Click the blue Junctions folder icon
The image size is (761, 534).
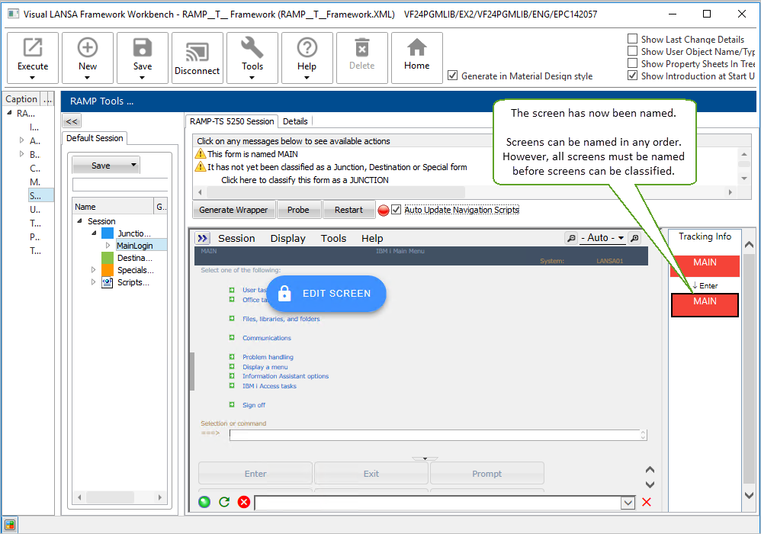coord(108,233)
